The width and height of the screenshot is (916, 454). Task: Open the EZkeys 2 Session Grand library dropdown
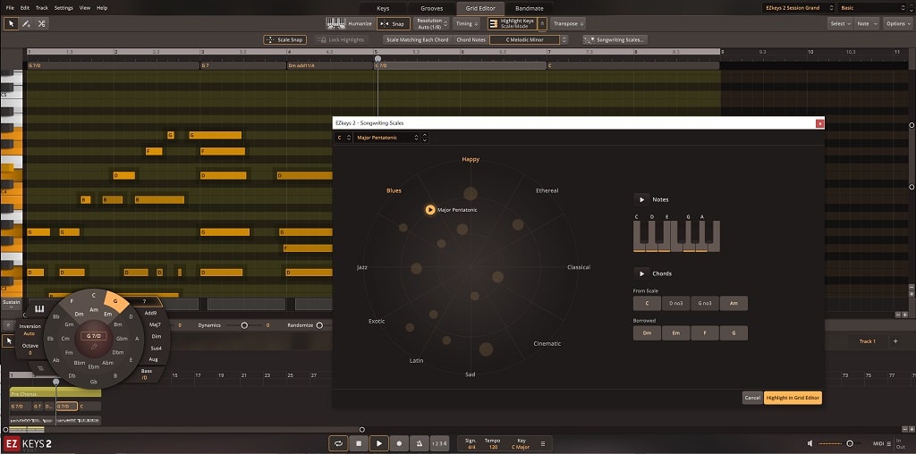pos(799,7)
